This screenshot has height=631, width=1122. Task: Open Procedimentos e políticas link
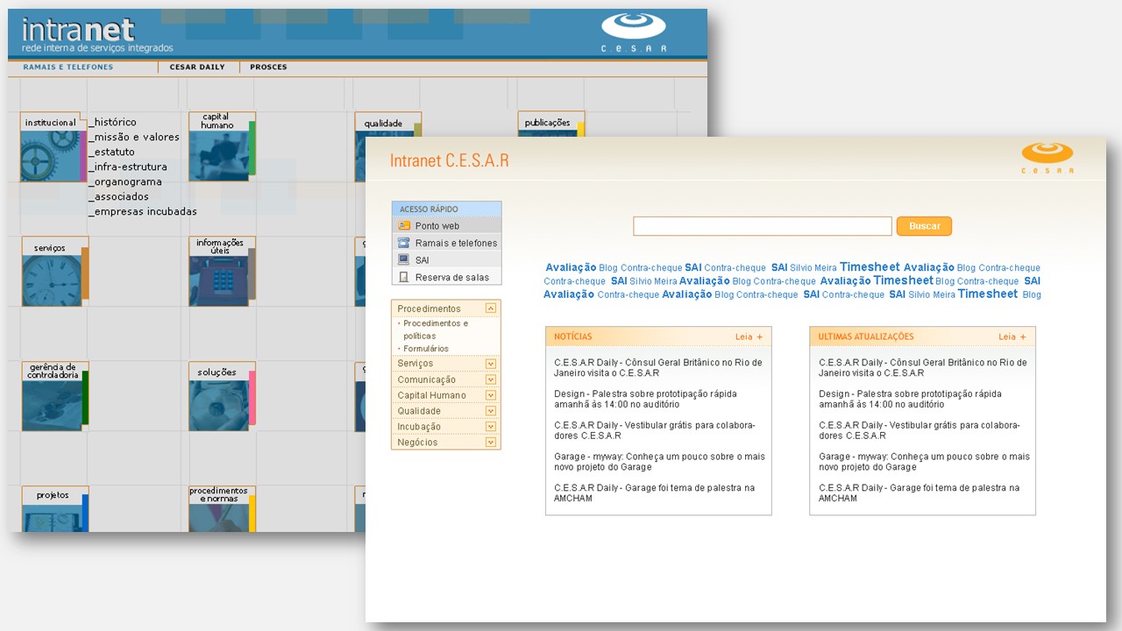click(436, 330)
